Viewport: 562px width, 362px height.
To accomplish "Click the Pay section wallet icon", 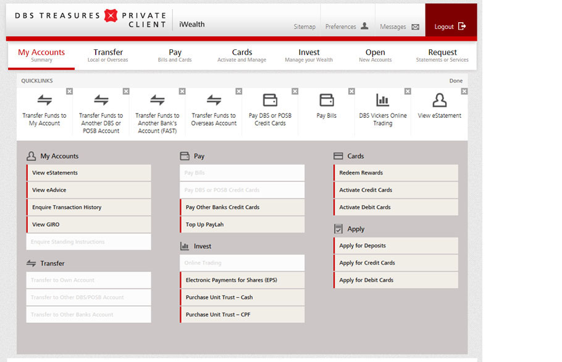I will (185, 156).
